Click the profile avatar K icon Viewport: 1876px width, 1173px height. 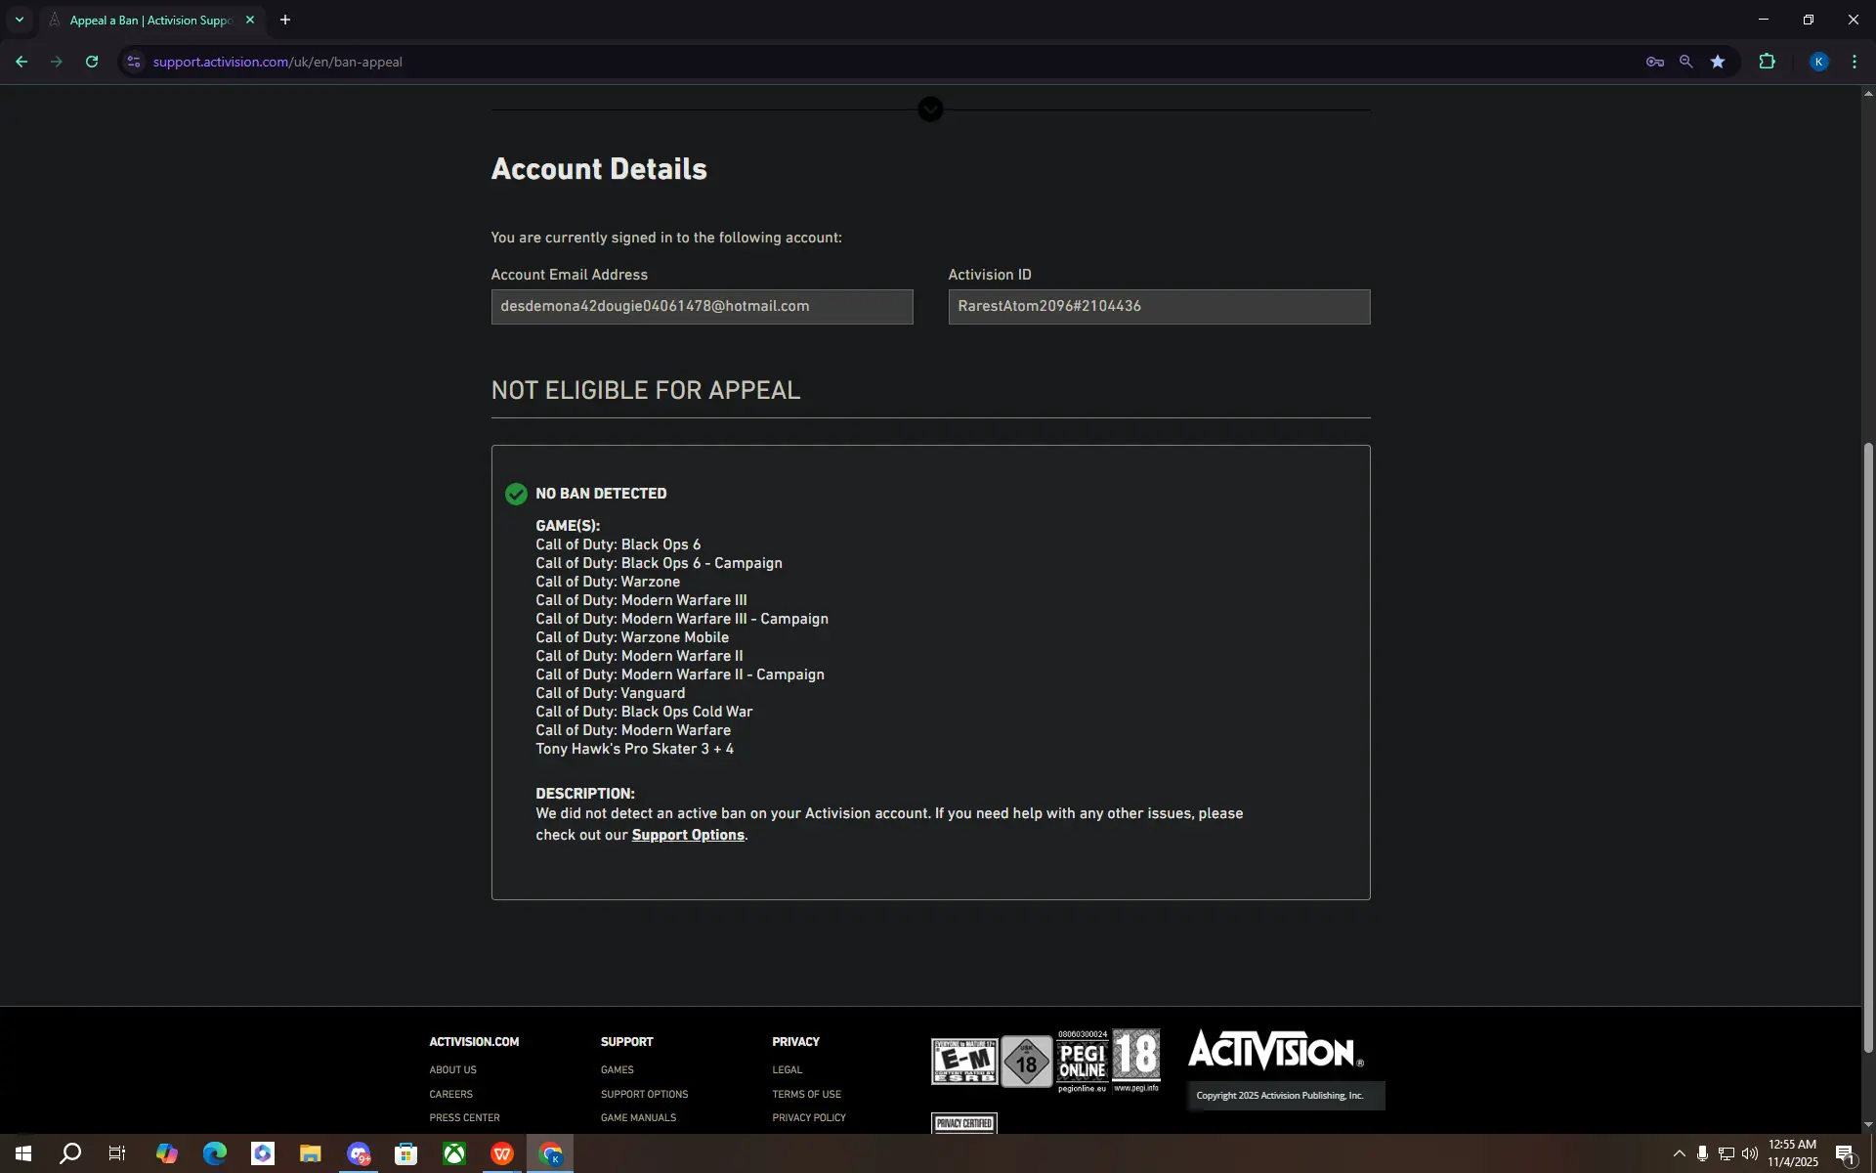point(1818,62)
